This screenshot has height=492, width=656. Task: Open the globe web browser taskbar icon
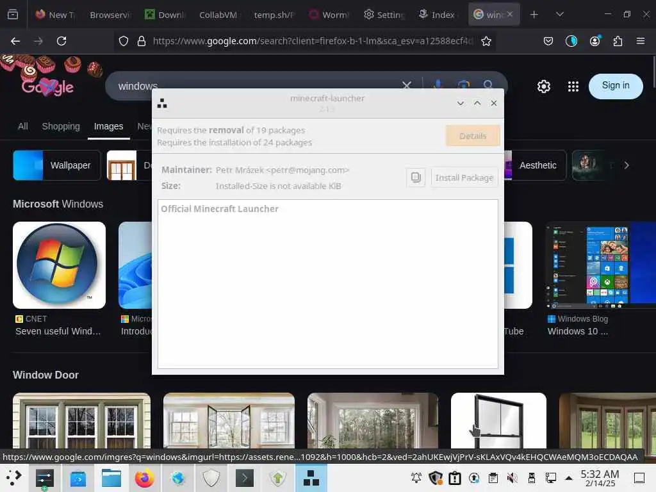[x=178, y=478]
